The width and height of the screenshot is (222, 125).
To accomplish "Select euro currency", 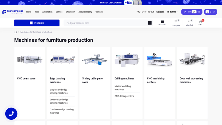I will 207,12.
